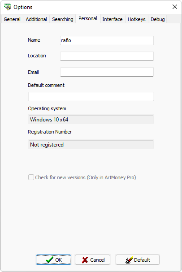Click the ArtMoney icon in title bar
This screenshot has height=272, width=182.
point(8,7)
